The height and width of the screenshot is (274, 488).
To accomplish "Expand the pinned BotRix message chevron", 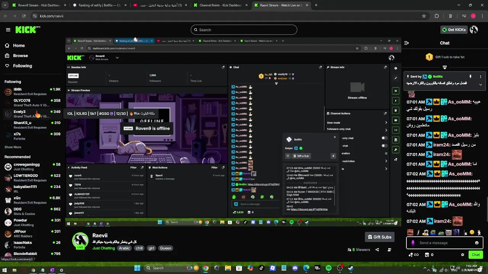I will [x=481, y=84].
